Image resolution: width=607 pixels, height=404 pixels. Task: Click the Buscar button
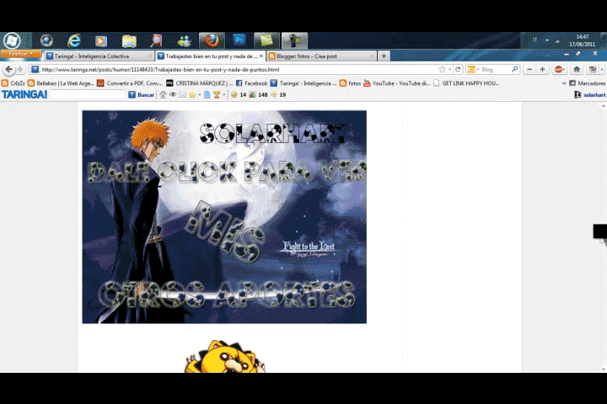[x=142, y=95]
